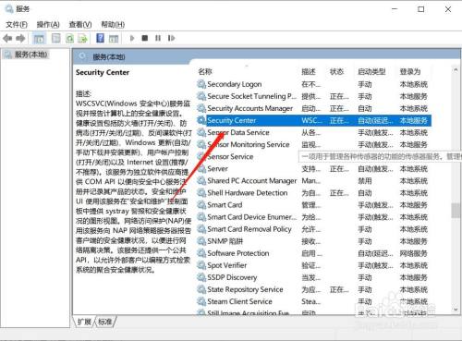
Task: Click gear icon beside SNMP 陷阱
Action: click(x=201, y=241)
